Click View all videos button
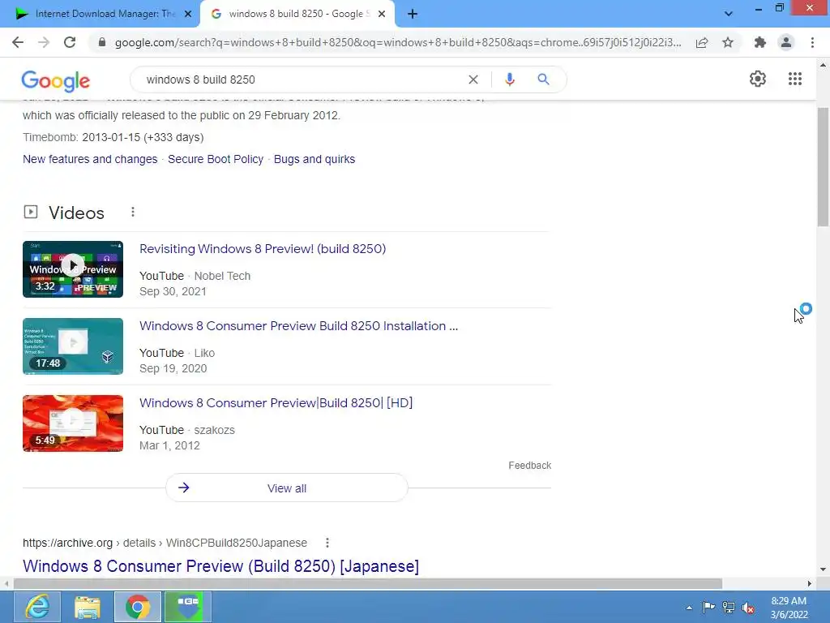The width and height of the screenshot is (830, 623). [x=286, y=488]
